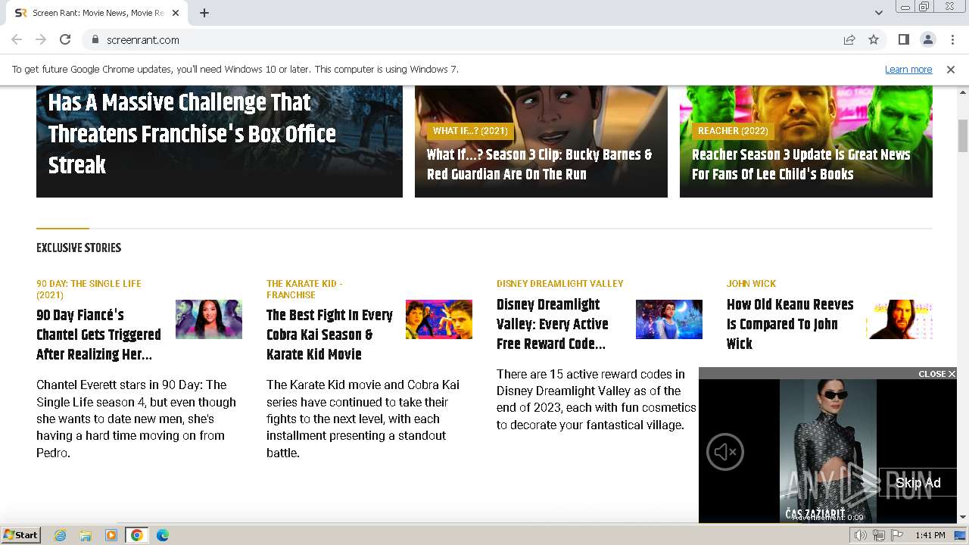The image size is (969, 545).
Task: Click the 90 DAY: THE SINGLE LIFE category
Action: click(89, 289)
